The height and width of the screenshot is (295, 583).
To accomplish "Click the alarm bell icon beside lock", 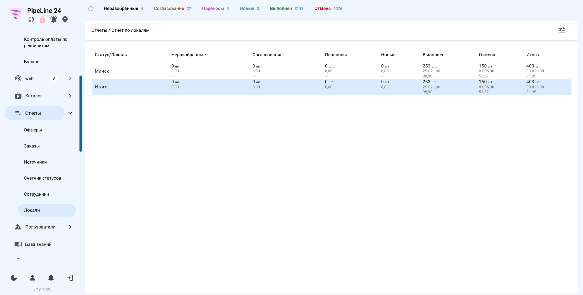I will (x=54, y=20).
